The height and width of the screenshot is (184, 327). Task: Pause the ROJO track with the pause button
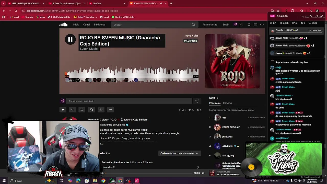click(x=70, y=39)
